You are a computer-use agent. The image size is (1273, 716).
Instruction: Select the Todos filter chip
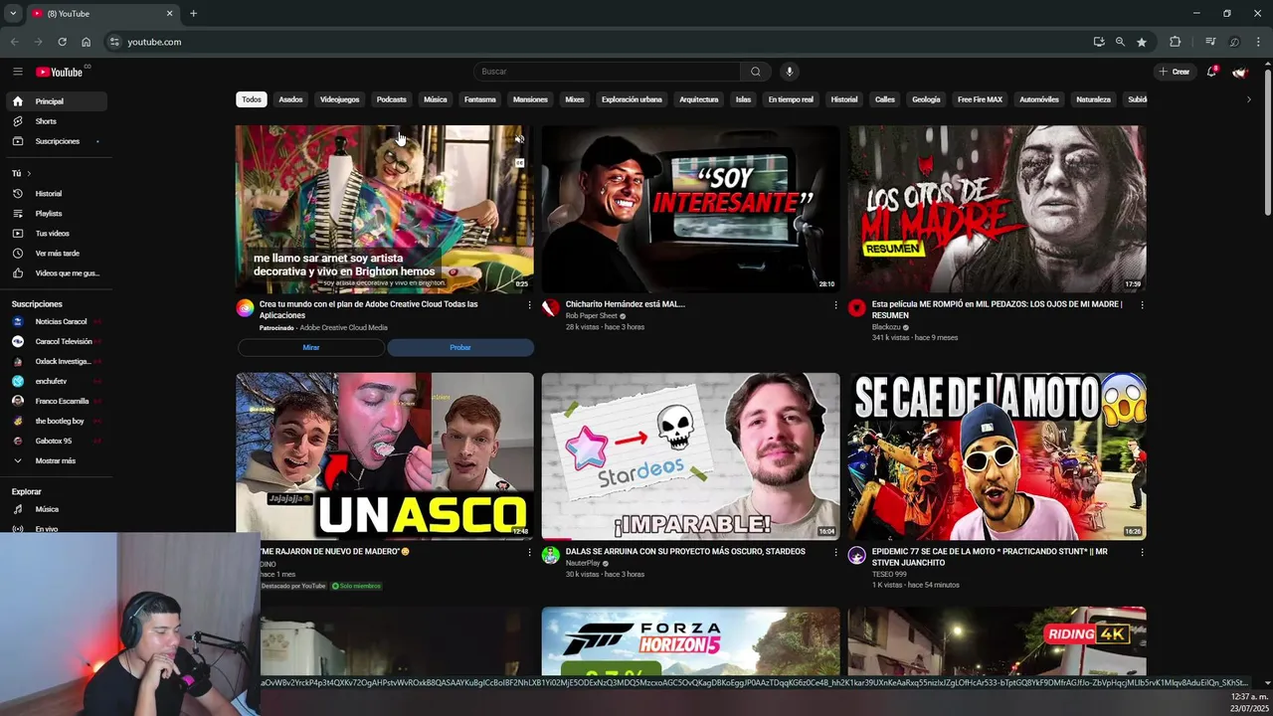coord(252,99)
